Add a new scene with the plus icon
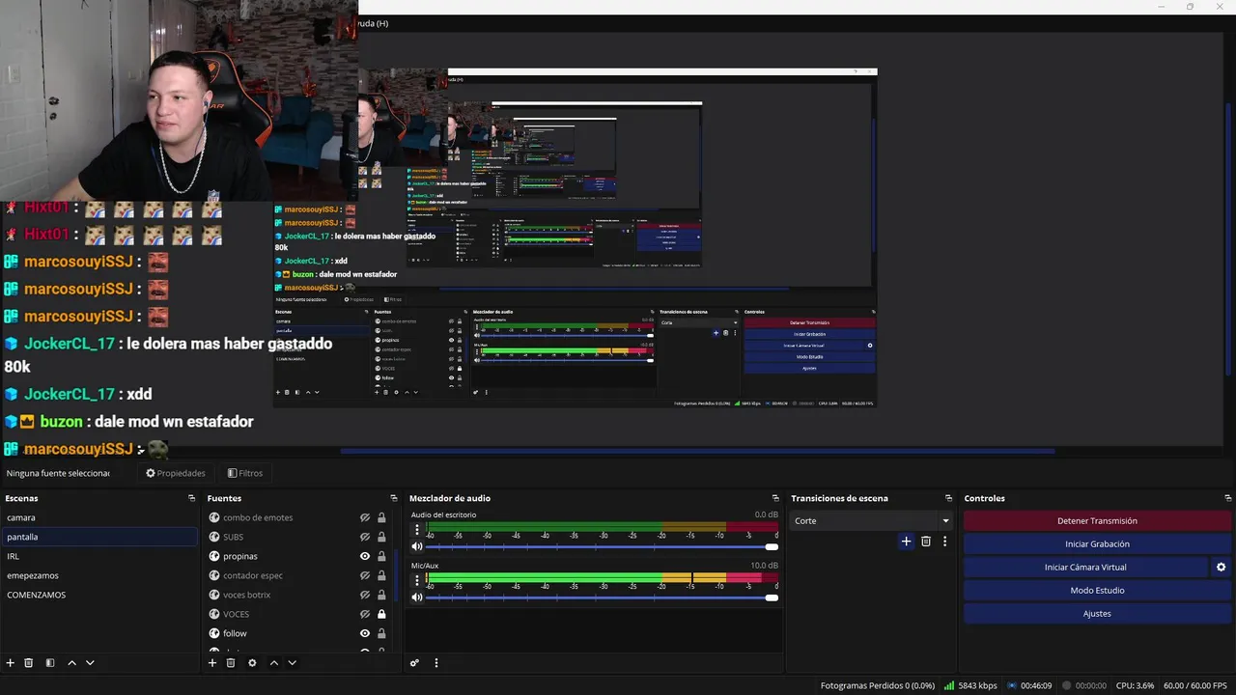The image size is (1236, 695). pos(11,663)
